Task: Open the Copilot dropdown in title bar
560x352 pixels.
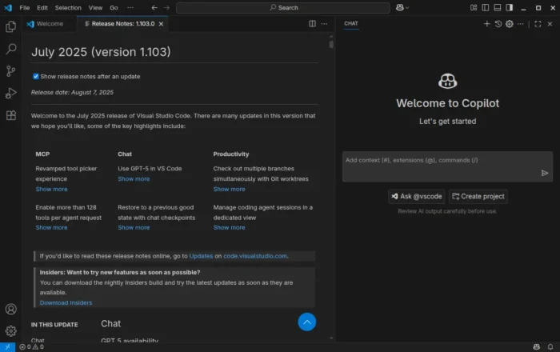Action: 404,7
